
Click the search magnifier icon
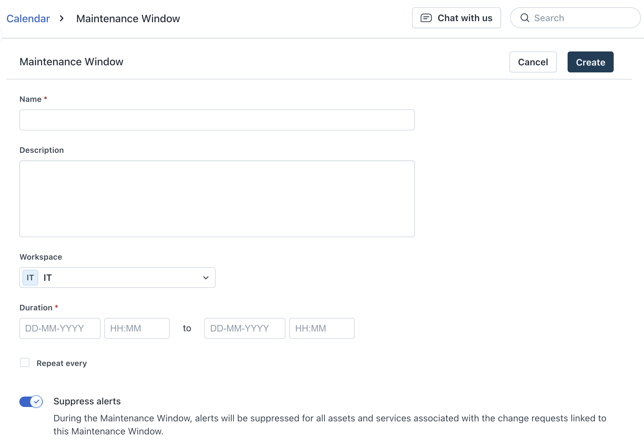tap(524, 18)
